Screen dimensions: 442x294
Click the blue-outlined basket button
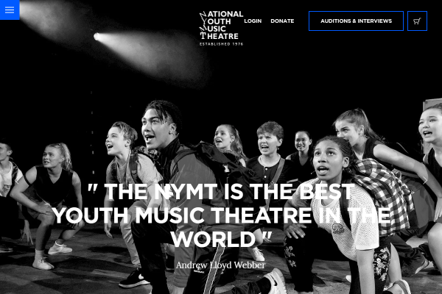(x=417, y=21)
